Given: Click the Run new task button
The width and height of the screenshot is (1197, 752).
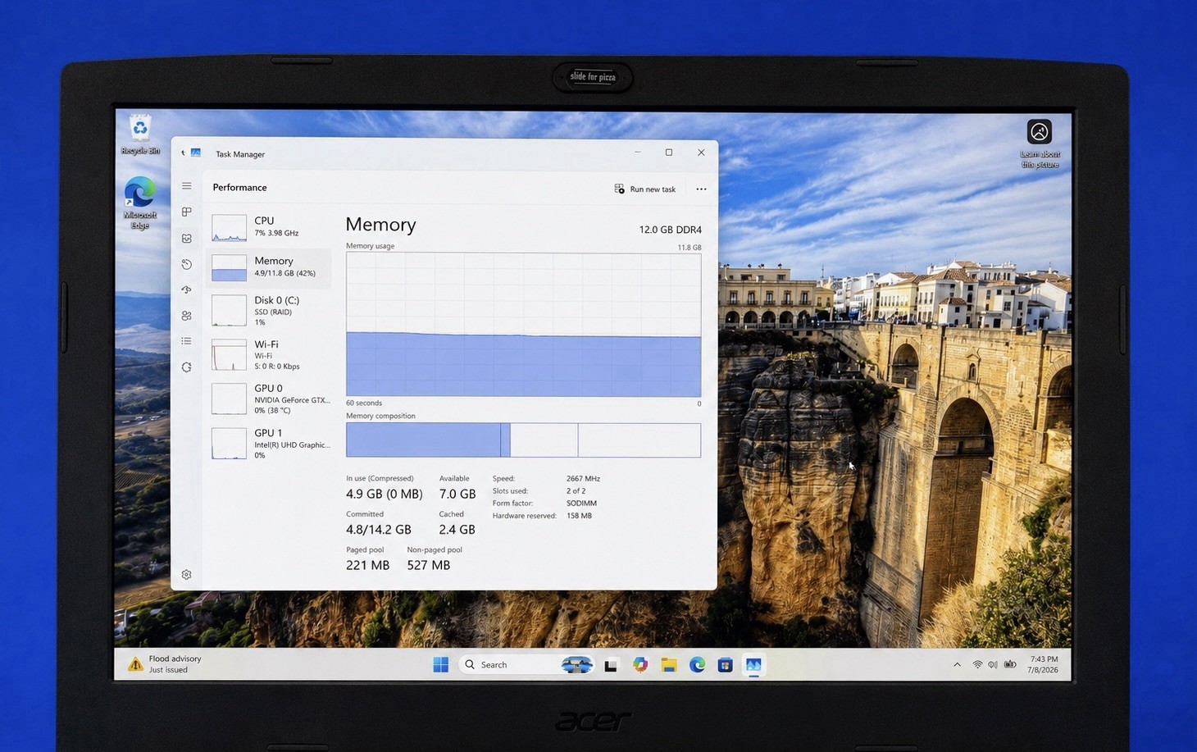Looking at the screenshot, I should pyautogui.click(x=645, y=189).
